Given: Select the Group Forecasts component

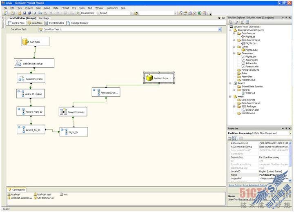Looking at the screenshot, I should coord(73,112).
